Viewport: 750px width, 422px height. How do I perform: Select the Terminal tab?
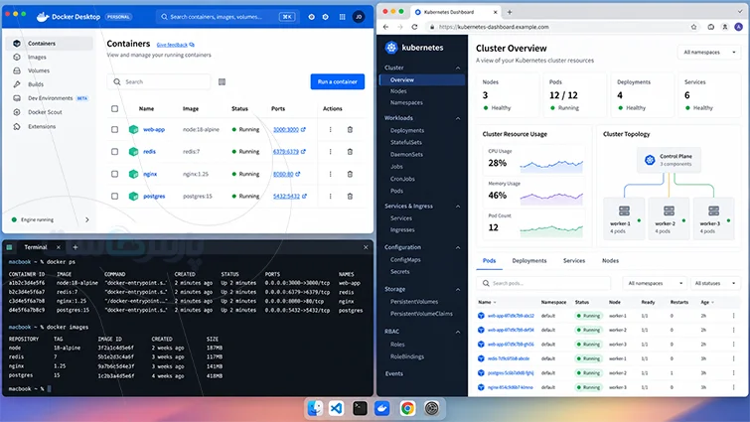click(36, 247)
